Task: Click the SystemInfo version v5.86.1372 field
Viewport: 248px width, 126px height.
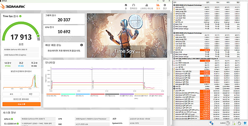Action: [146, 123]
